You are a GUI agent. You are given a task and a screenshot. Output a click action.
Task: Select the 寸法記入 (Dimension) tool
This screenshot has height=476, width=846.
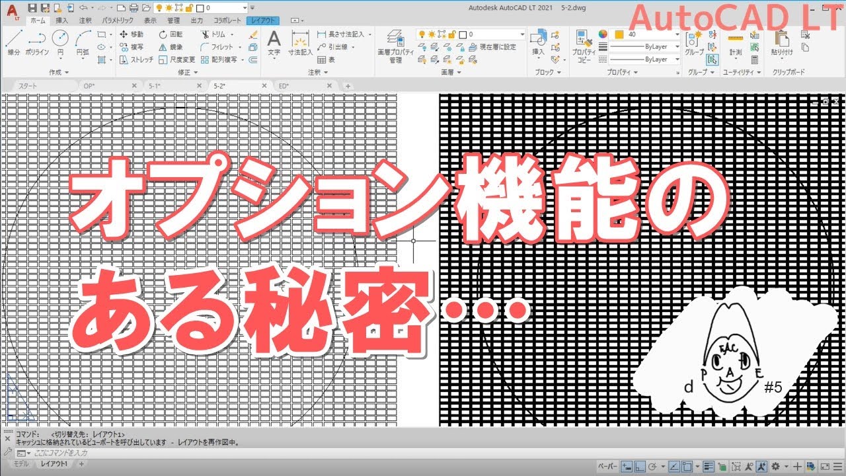[x=300, y=42]
